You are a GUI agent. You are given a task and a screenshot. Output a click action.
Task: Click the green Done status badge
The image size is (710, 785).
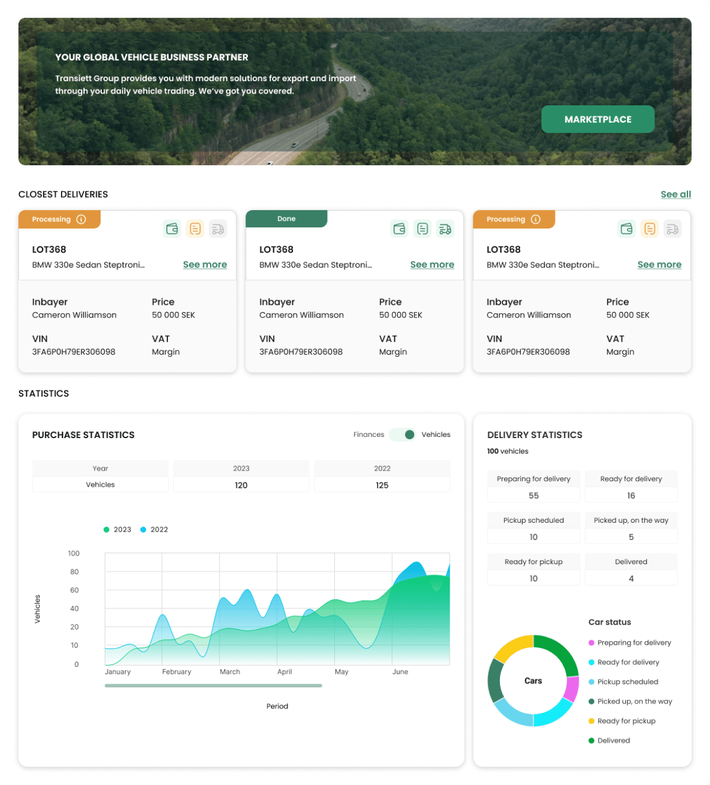pyautogui.click(x=286, y=218)
